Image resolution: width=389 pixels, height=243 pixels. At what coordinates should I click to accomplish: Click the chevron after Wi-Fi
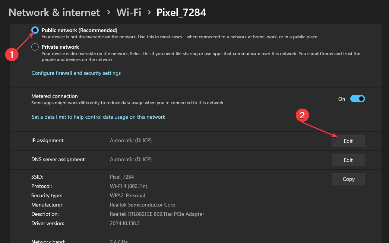(149, 12)
